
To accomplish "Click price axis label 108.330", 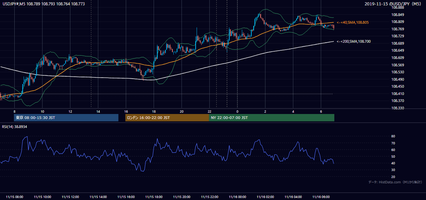I will (x=398, y=108).
